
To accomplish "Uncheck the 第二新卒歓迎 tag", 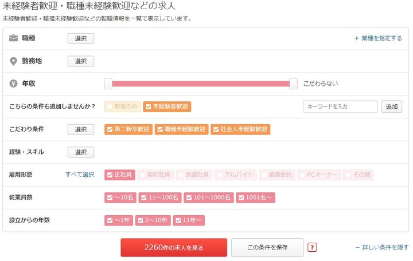I will coord(128,129).
